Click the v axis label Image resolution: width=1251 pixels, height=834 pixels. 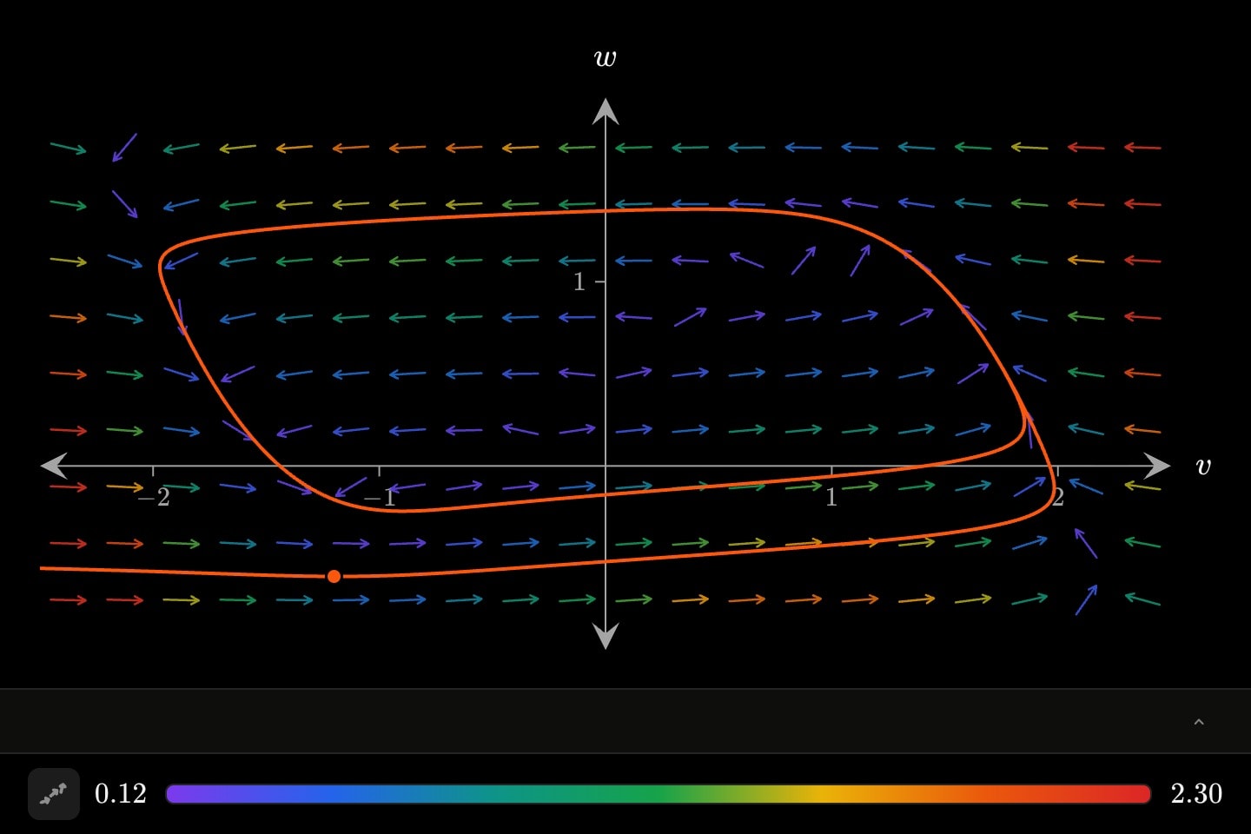point(1203,467)
